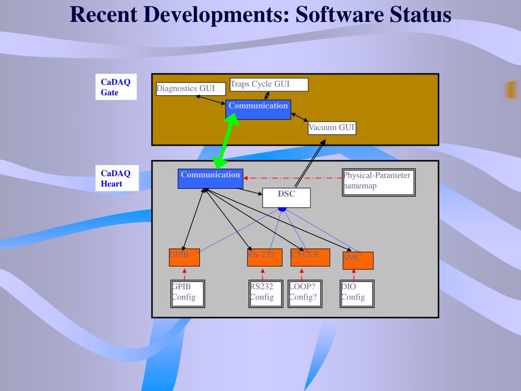Select the 'CaDAQ Gate' label box
The image size is (521, 391).
tap(116, 87)
